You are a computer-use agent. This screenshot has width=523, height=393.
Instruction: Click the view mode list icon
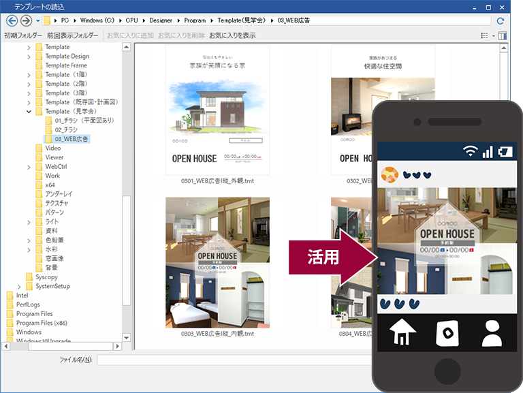pyautogui.click(x=484, y=35)
